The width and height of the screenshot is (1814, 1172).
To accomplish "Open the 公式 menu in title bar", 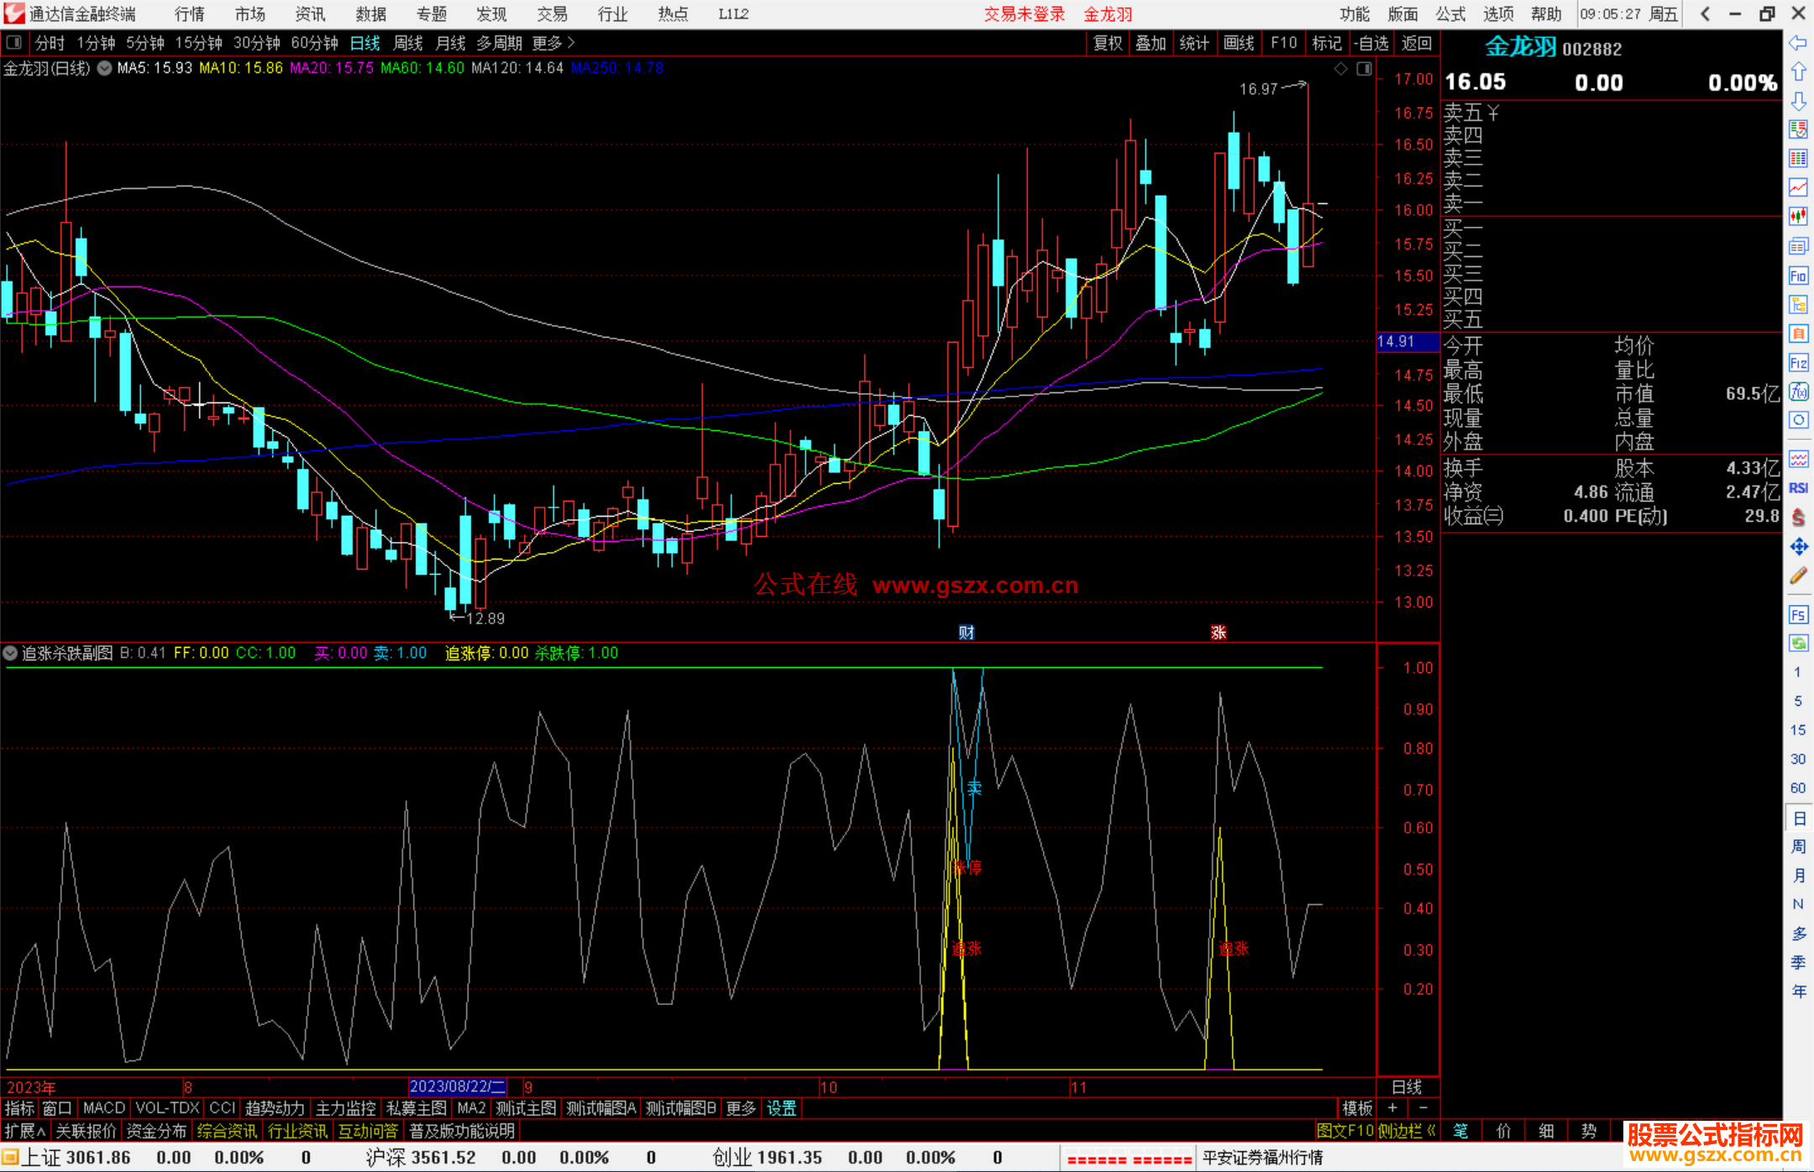I will pyautogui.click(x=1450, y=13).
